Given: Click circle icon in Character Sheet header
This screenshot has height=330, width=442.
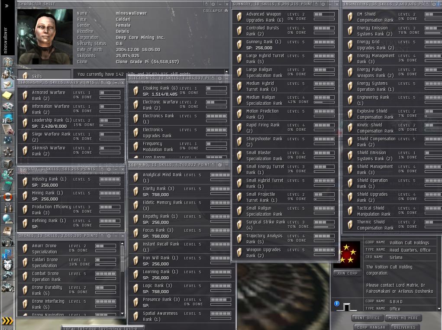Looking at the screenshot, I should tap(213, 4).
